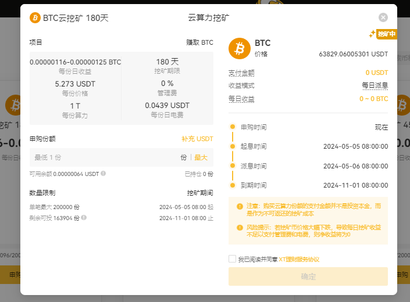Click the 0 USDT payment amount value

[377, 73]
